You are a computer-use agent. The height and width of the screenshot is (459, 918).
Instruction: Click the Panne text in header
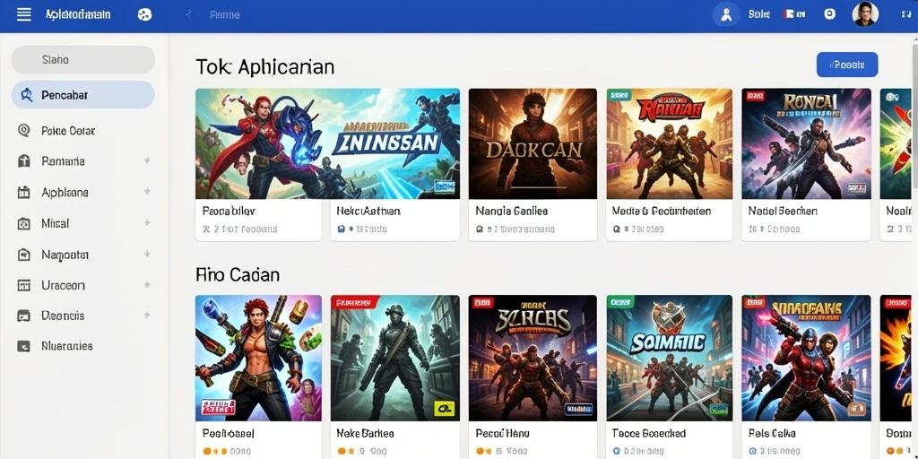coord(225,14)
